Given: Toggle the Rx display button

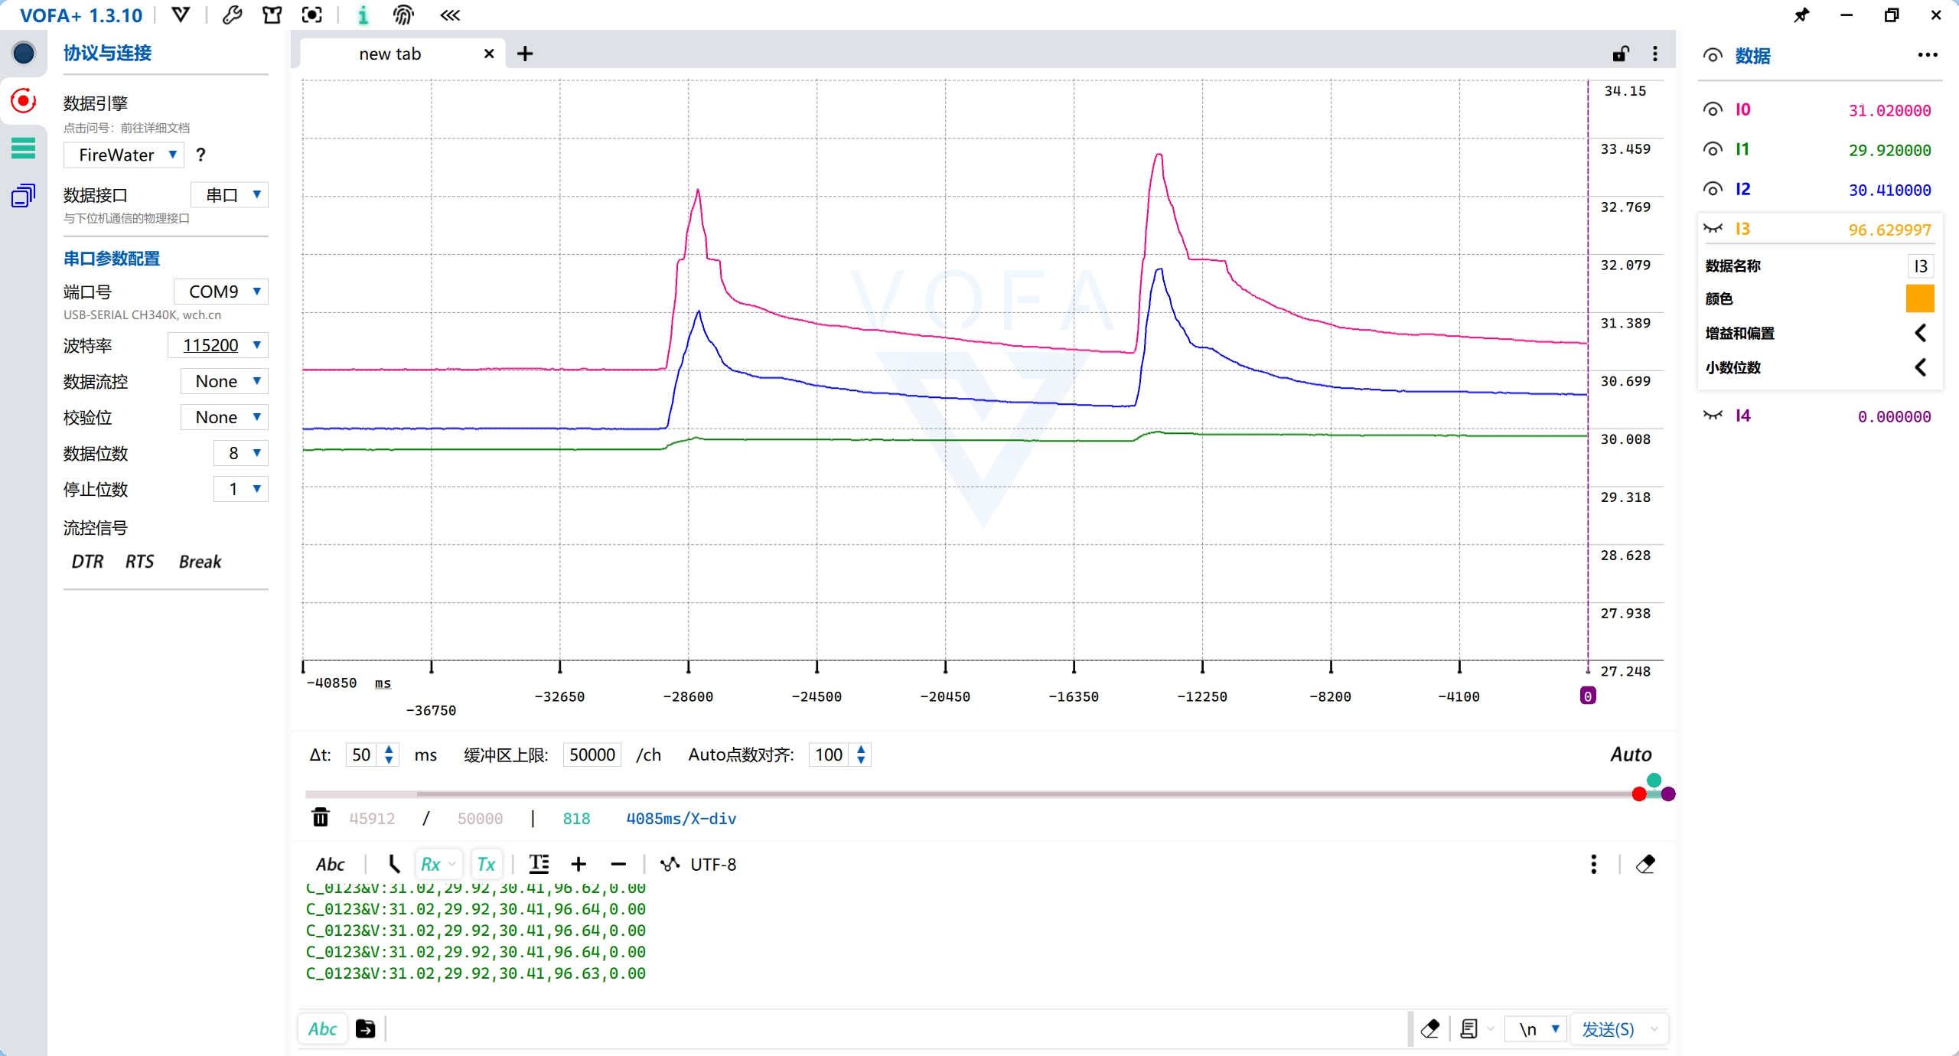Looking at the screenshot, I should click(x=431, y=864).
